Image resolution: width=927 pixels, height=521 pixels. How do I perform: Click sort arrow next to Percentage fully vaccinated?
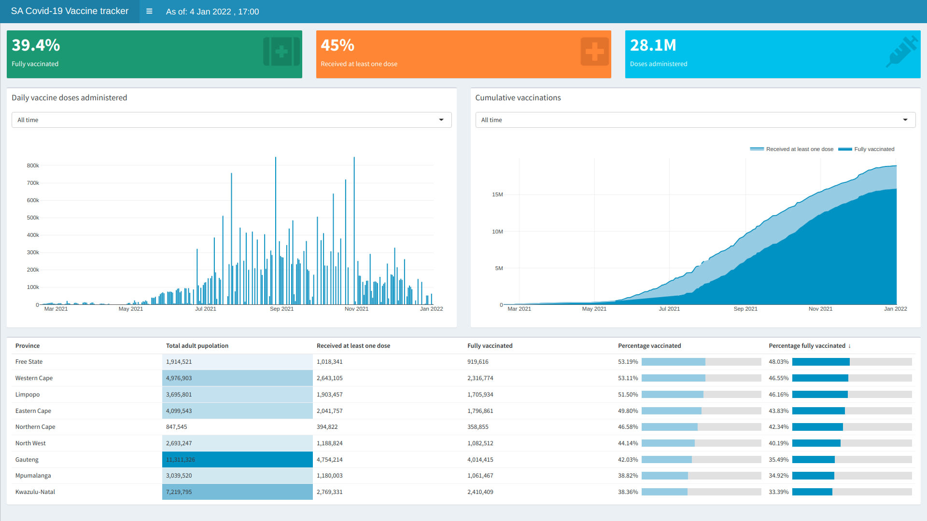pos(849,346)
